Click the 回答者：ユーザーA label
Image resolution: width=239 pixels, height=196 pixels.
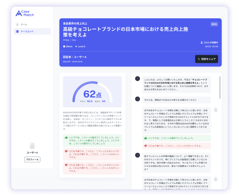[75, 57]
